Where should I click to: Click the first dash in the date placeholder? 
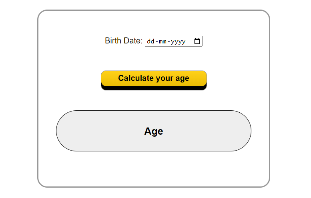(x=157, y=41)
